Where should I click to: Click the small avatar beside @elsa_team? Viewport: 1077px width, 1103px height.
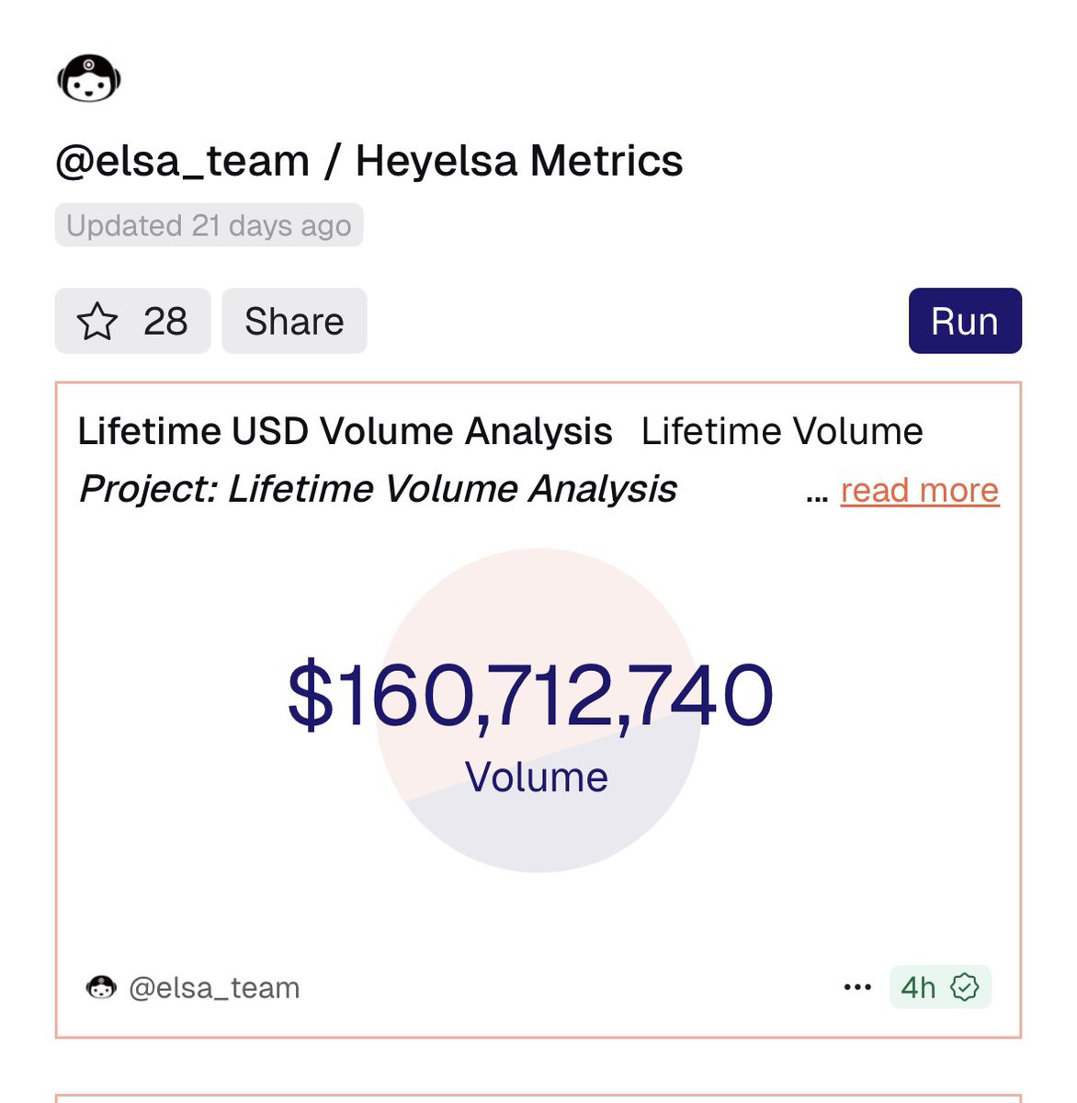point(101,987)
